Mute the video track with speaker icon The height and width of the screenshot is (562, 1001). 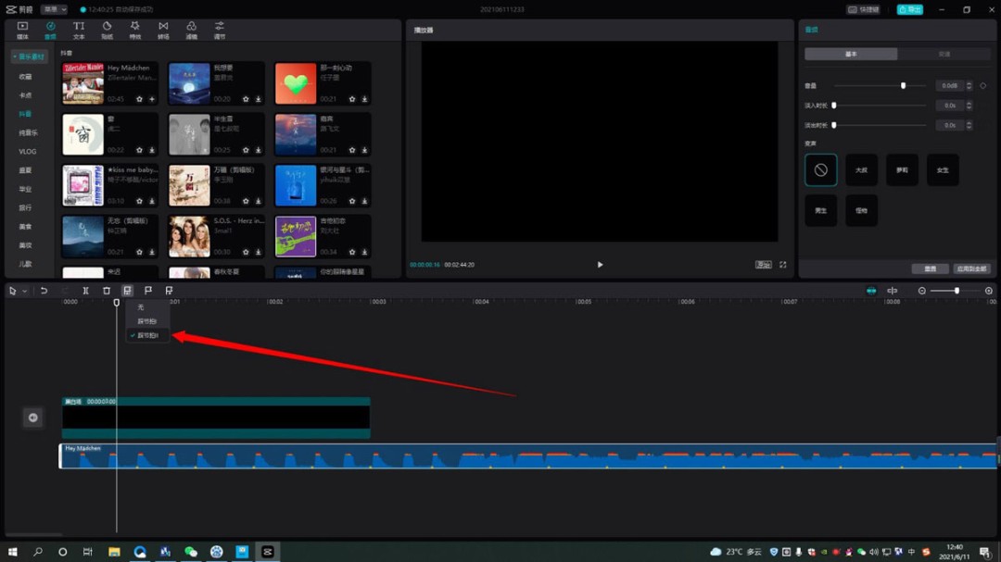(32, 418)
